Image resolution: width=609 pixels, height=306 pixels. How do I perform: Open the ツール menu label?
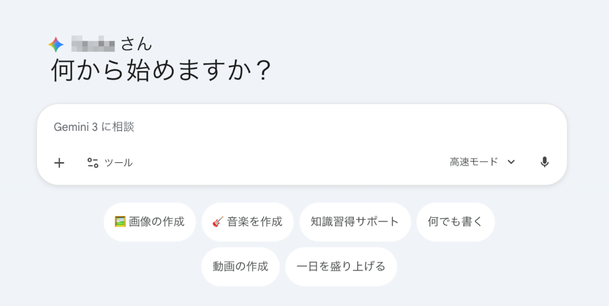pyautogui.click(x=118, y=163)
